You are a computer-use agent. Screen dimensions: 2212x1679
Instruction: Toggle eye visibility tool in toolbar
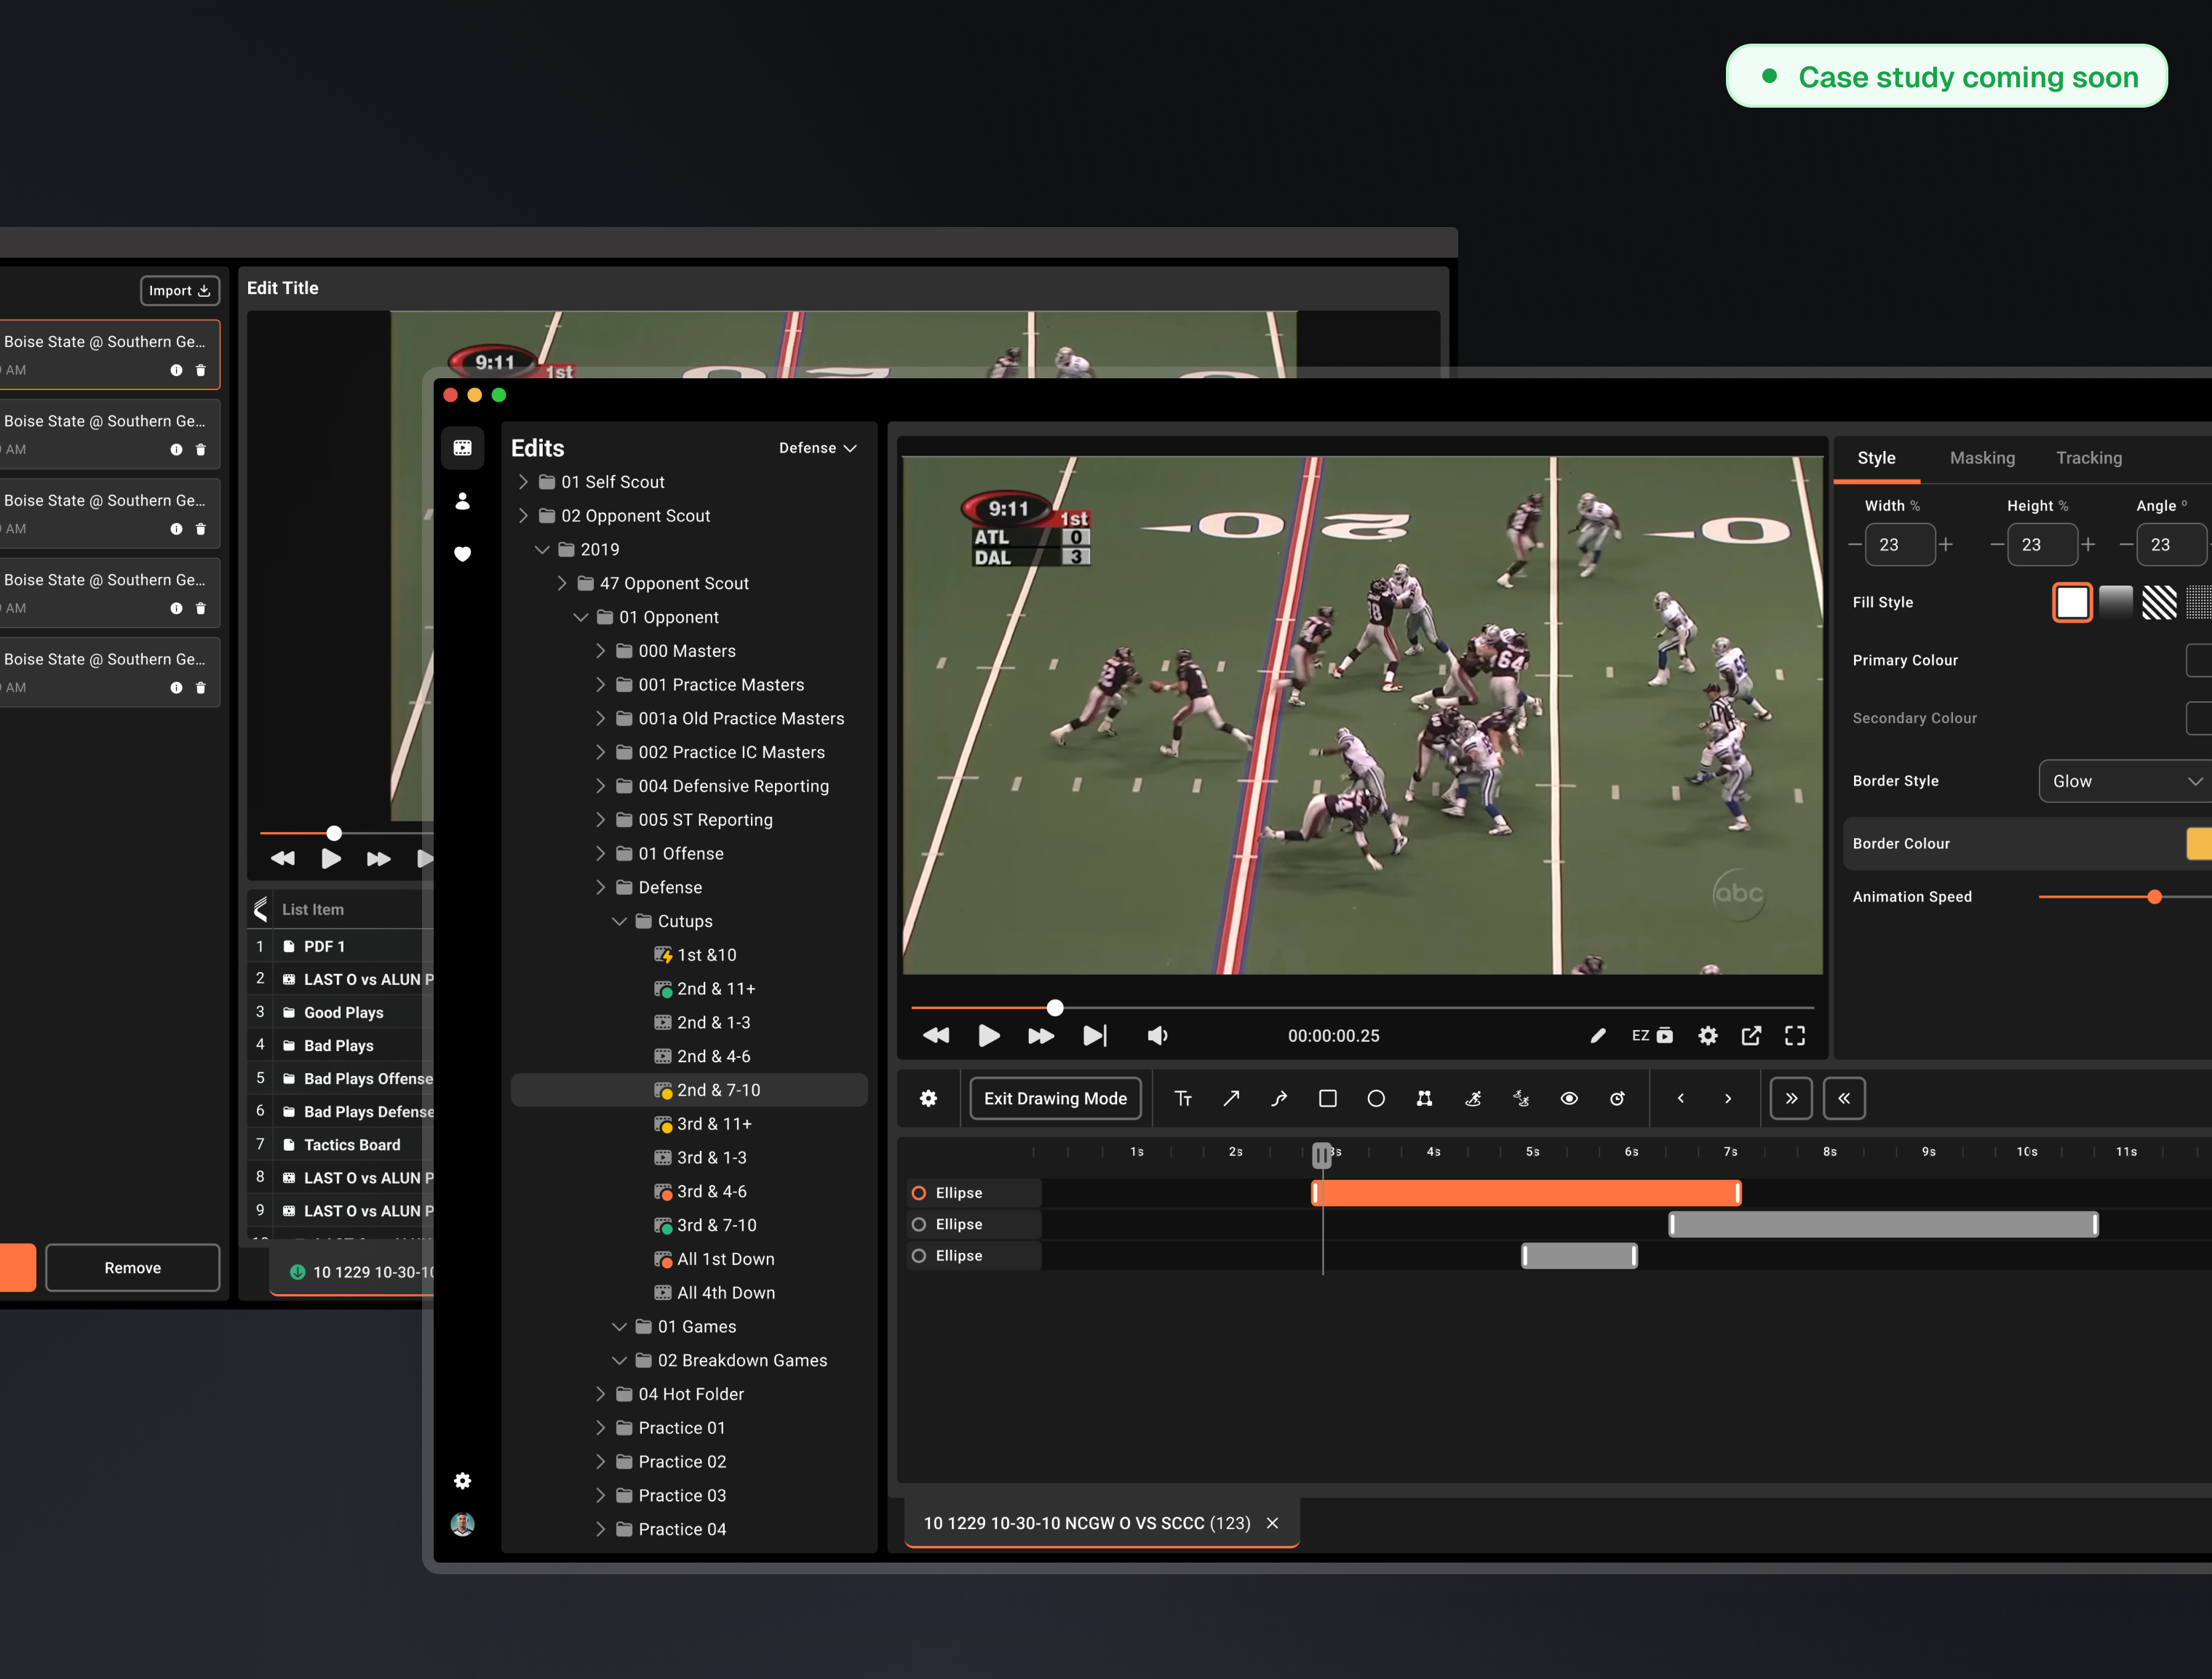pos(1568,1098)
